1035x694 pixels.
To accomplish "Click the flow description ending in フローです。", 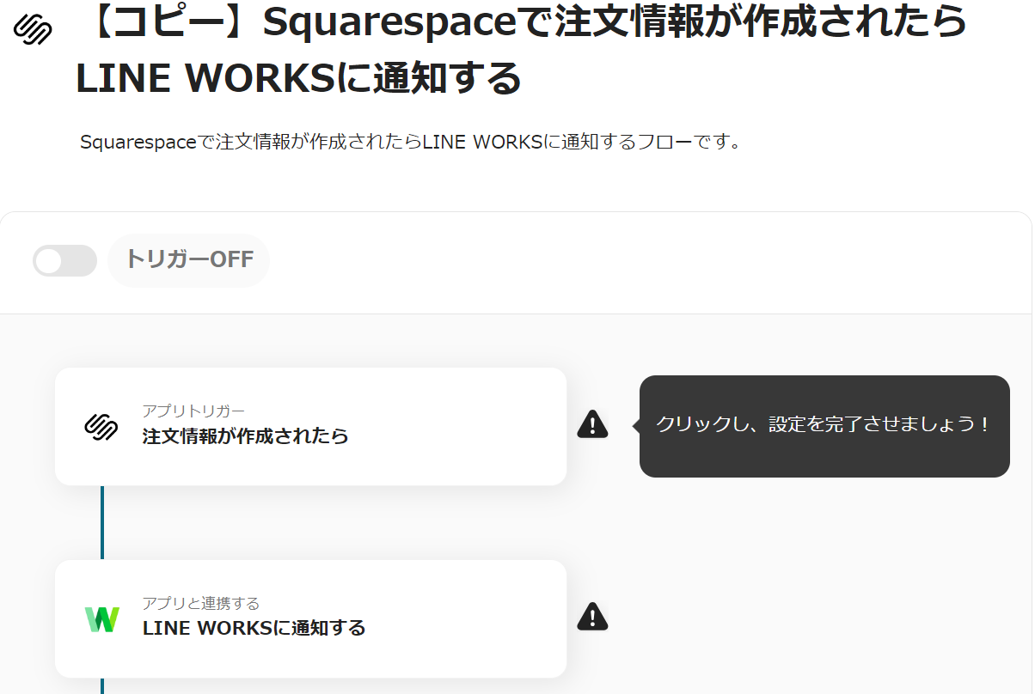I will (x=410, y=142).
